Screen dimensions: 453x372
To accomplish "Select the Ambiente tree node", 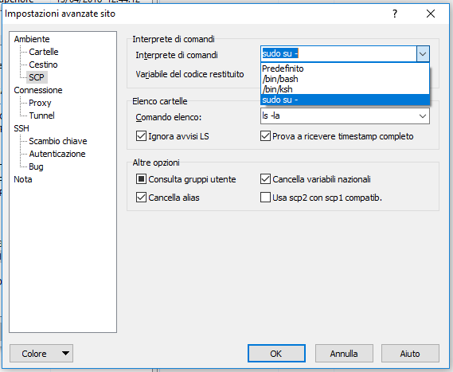I will (x=32, y=39).
